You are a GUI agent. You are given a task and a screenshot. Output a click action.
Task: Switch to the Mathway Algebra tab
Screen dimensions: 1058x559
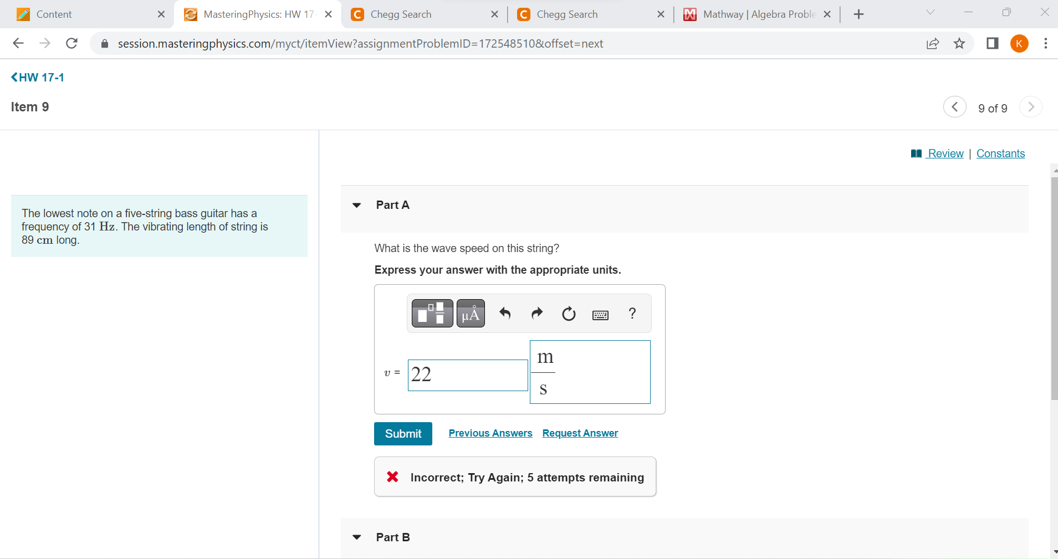(757, 14)
